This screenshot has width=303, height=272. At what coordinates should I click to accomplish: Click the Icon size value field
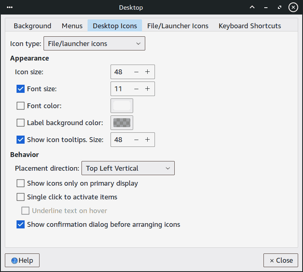point(120,72)
